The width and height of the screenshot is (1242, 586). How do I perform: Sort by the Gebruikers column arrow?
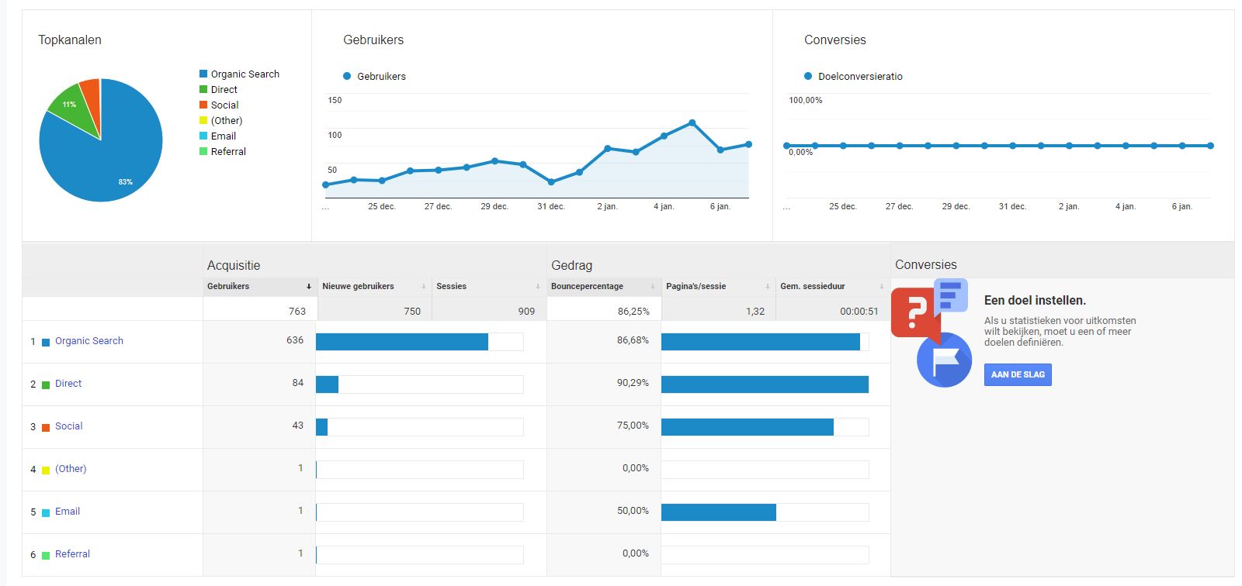(x=309, y=287)
